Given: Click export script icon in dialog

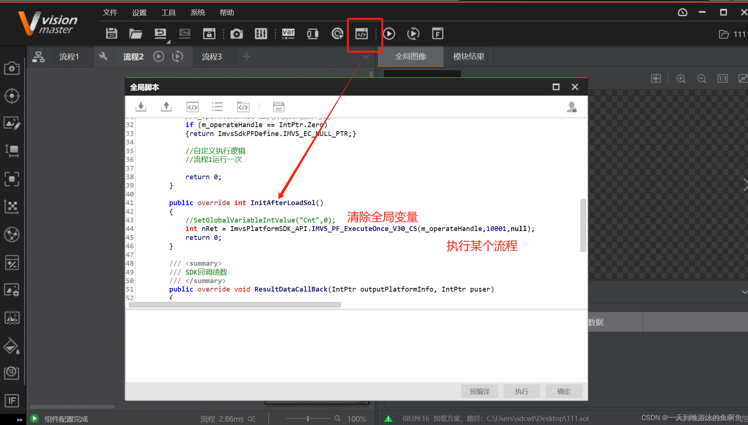Looking at the screenshot, I should [166, 107].
